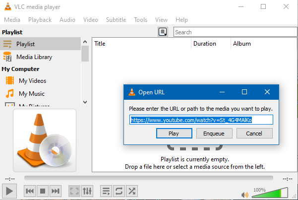Click the sidebar scrollbar thumb

(x=85, y=54)
